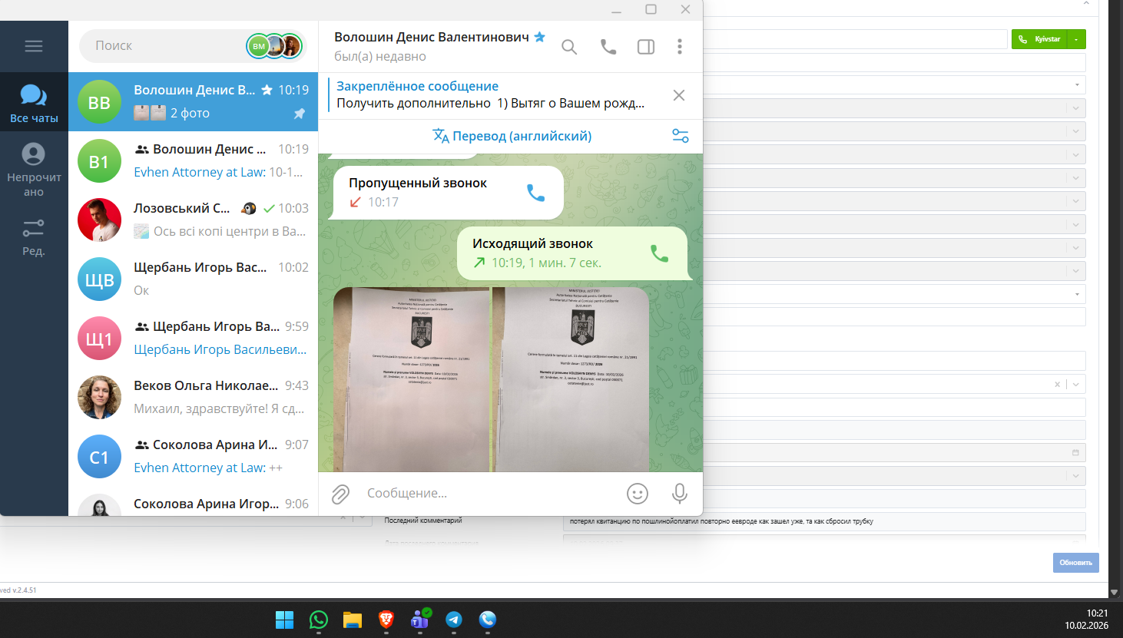Close the pinned message bar
The image size is (1123, 638).
[679, 95]
